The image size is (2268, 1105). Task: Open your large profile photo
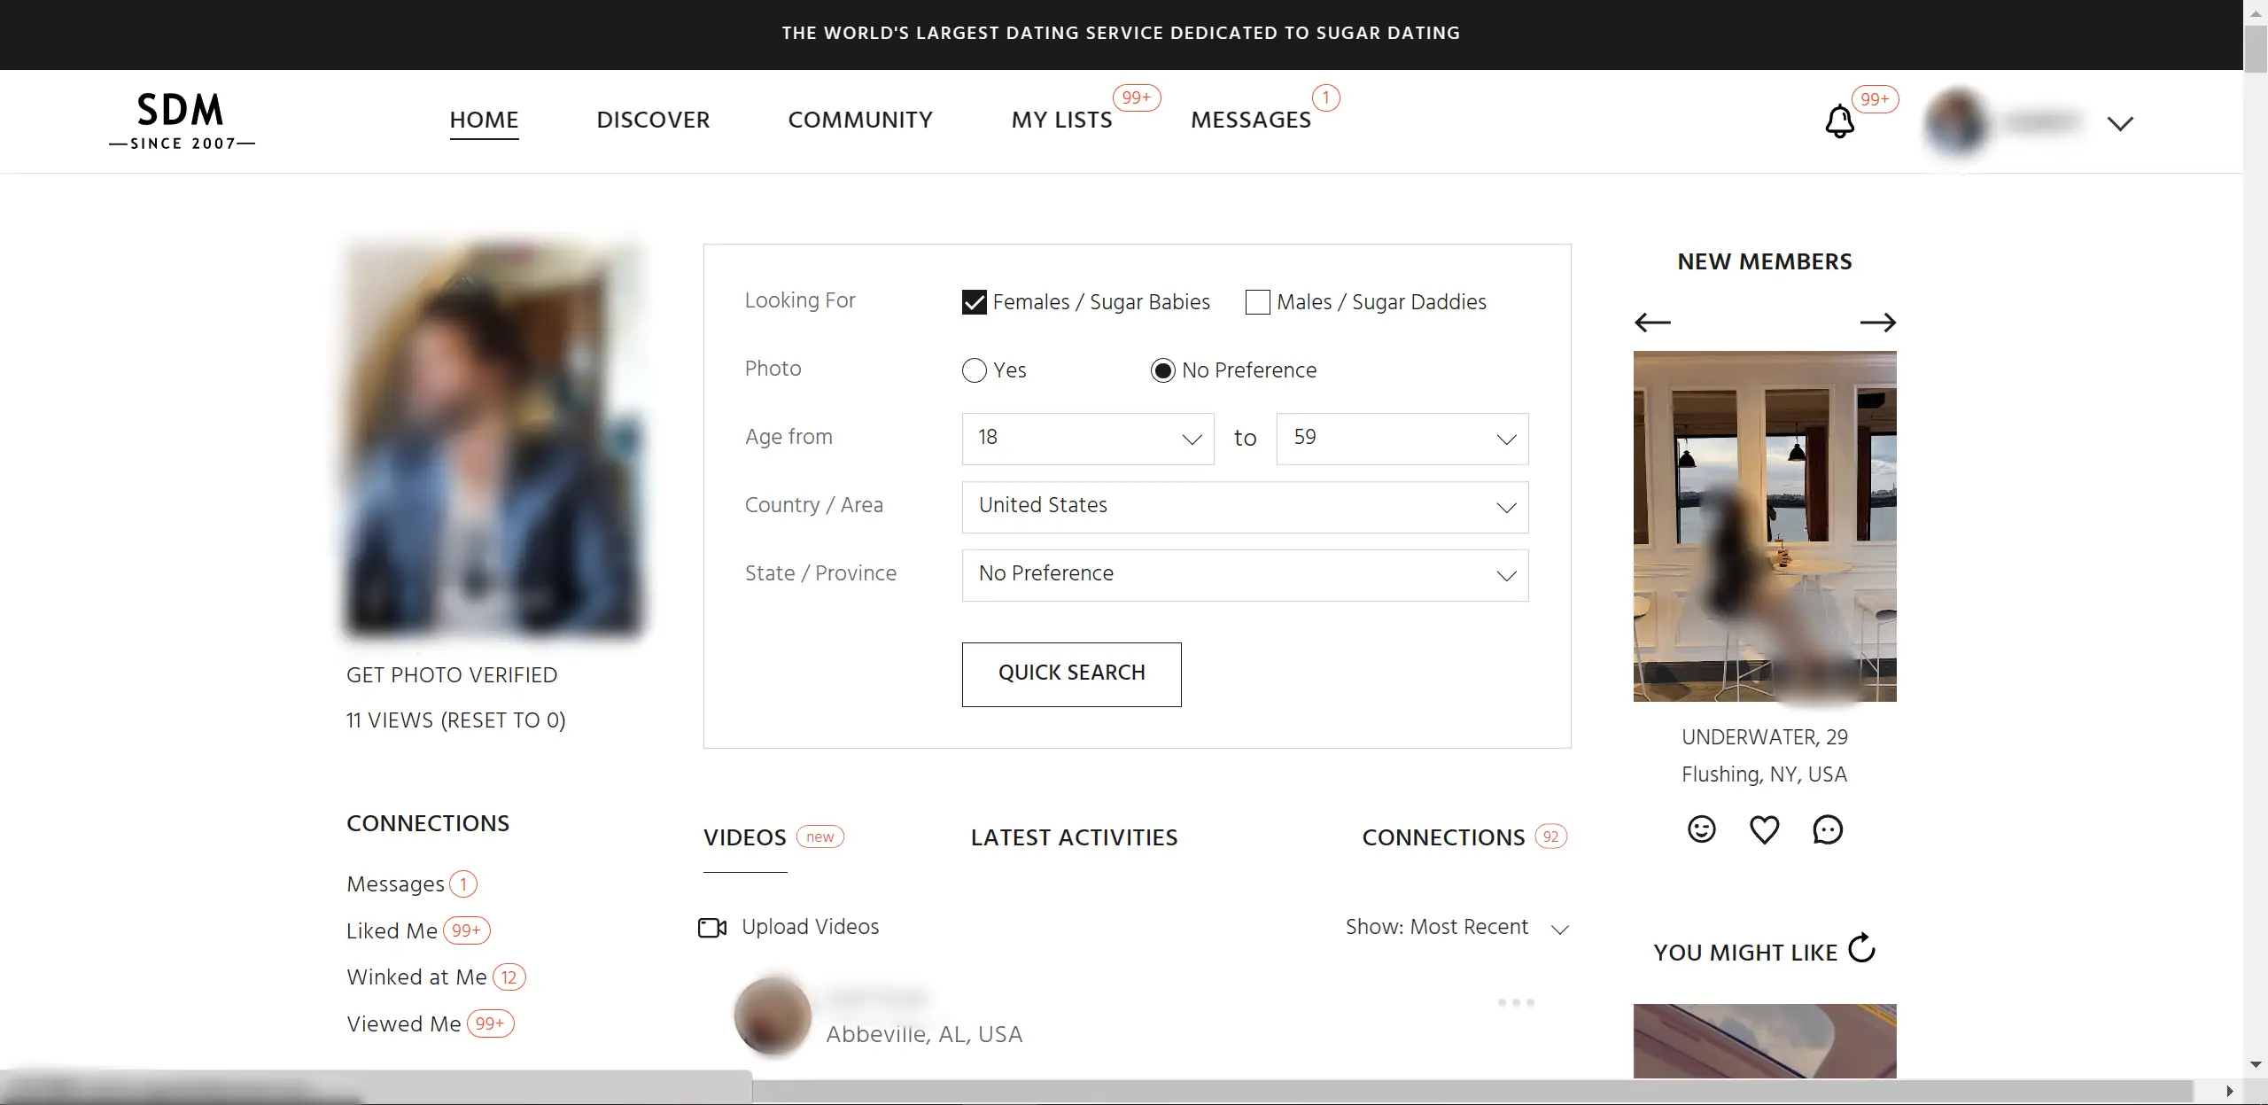494,439
